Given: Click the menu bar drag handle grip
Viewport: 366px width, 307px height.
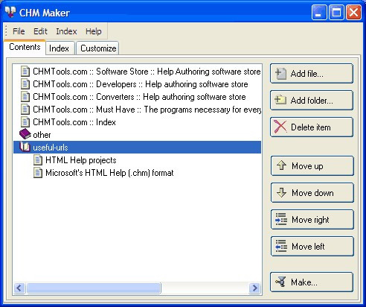Looking at the screenshot, I should tap(7, 31).
